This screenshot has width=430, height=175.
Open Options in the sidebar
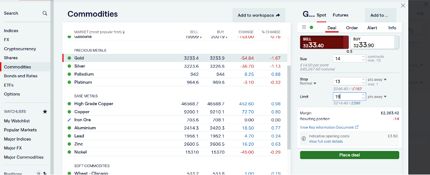click(x=12, y=94)
